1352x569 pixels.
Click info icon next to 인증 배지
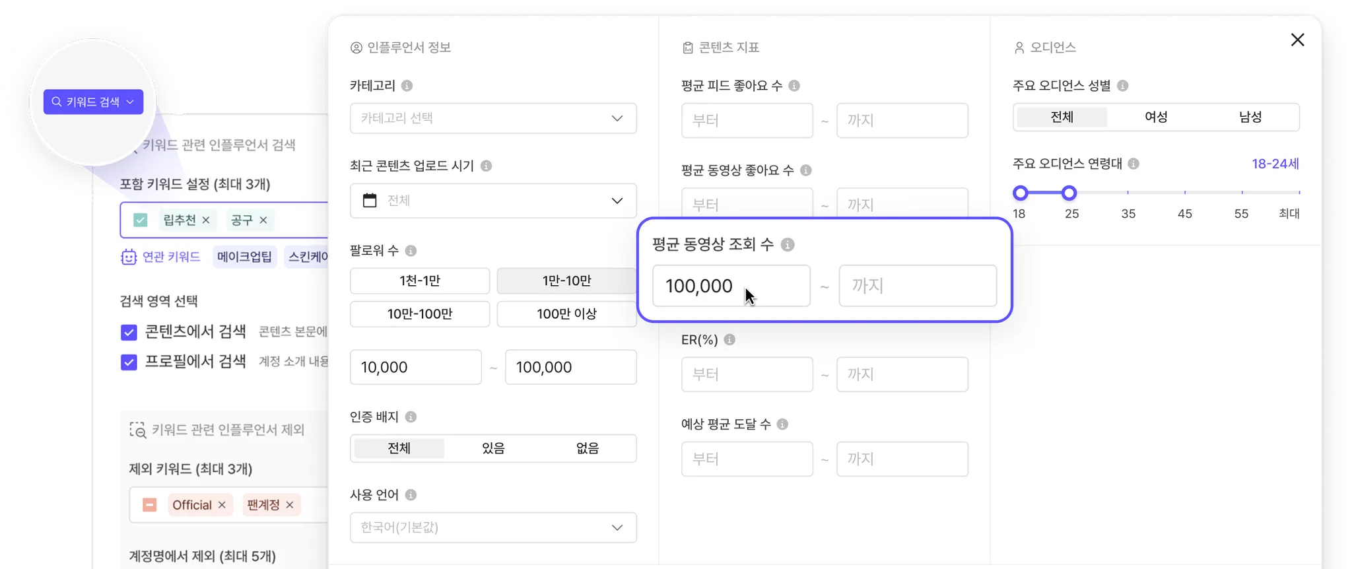(x=411, y=417)
